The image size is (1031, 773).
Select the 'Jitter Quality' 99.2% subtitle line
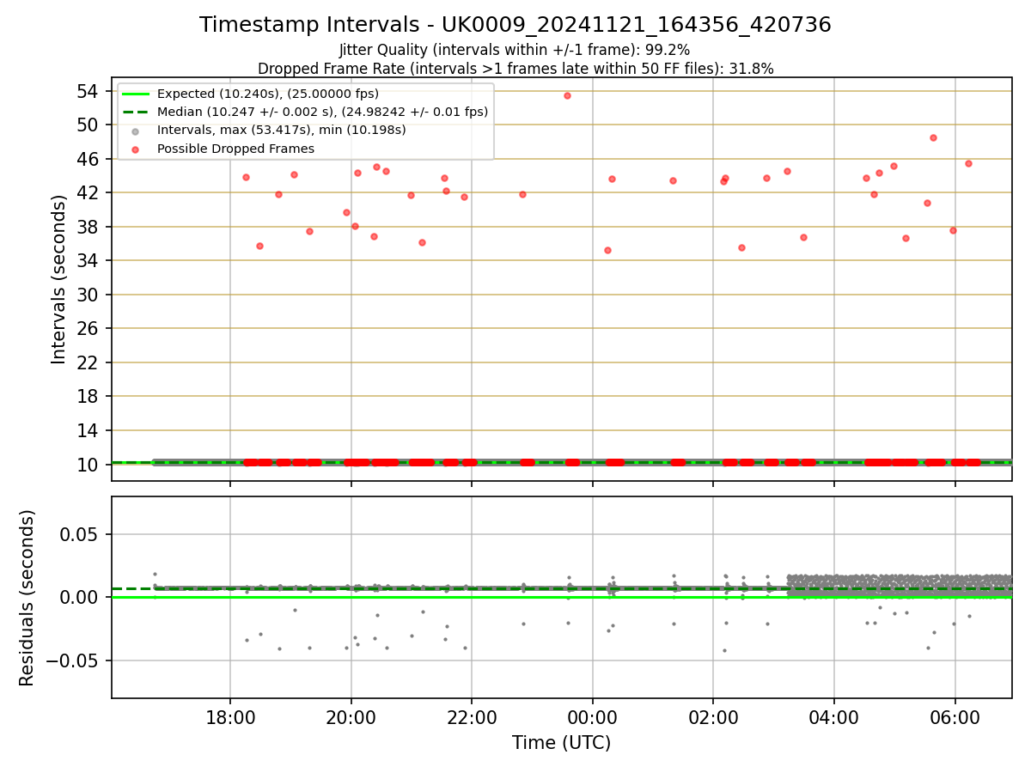[515, 50]
